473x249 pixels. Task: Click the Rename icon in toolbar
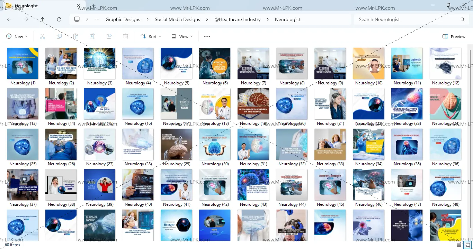pyautogui.click(x=92, y=36)
